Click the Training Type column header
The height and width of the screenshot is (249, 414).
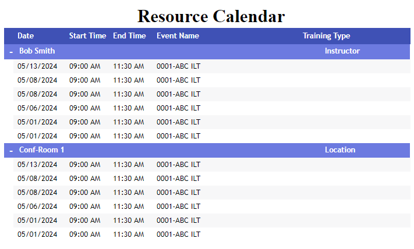(x=326, y=36)
